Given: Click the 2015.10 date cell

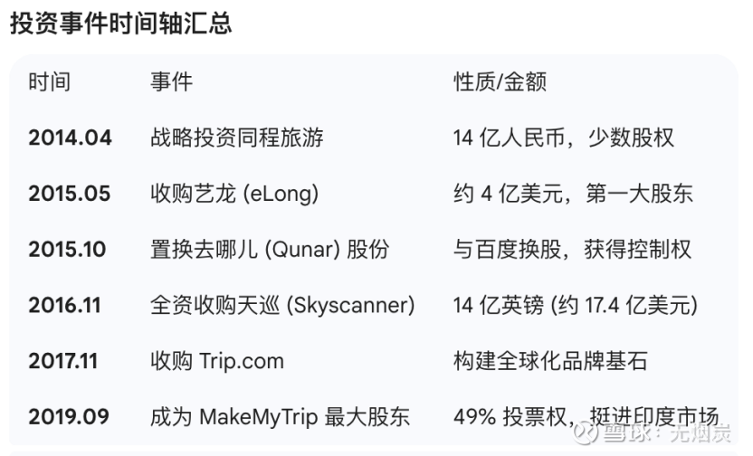Looking at the screenshot, I should point(67,251).
